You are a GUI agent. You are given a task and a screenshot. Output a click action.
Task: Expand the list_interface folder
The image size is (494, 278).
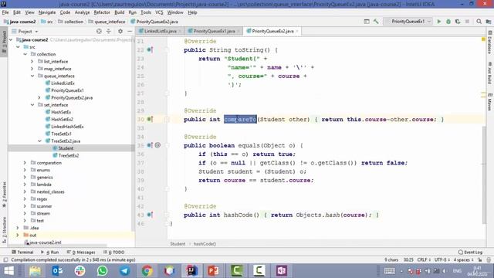point(32,62)
